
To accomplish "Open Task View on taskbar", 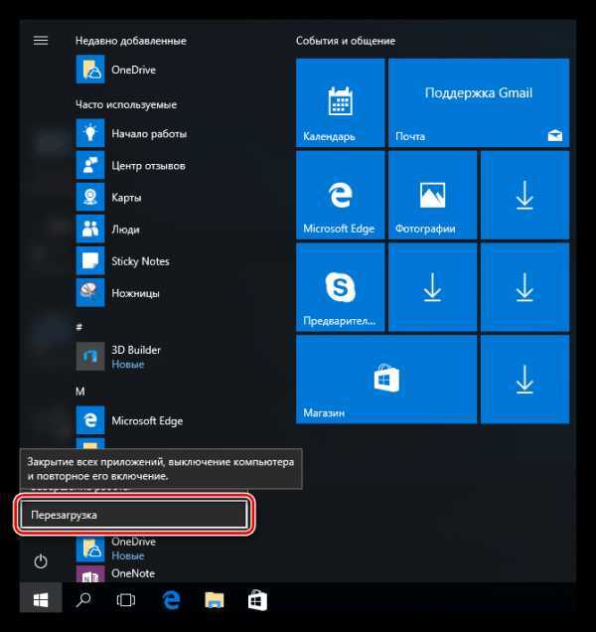I will [126, 600].
